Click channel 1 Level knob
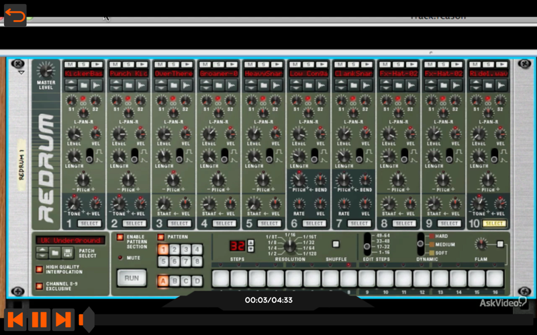 click(x=74, y=134)
